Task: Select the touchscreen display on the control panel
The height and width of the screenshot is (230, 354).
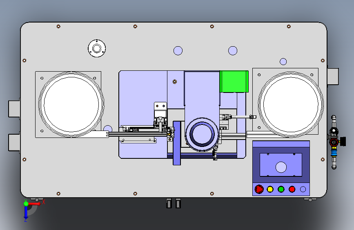Action: pos(281,165)
